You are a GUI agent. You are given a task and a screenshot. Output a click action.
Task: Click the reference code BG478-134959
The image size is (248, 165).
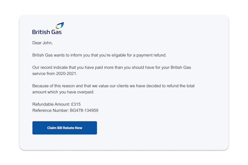(84, 110)
